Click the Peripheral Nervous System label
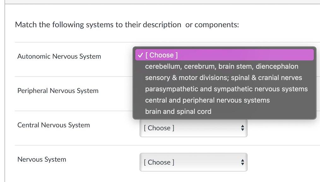 58,91
